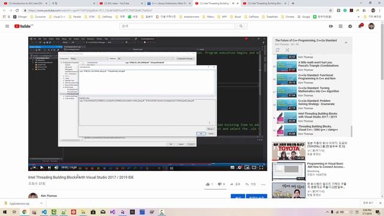This screenshot has height=216, width=384.
Task: Open Visual Studio purple icon in taskbar
Action: (x=112, y=212)
